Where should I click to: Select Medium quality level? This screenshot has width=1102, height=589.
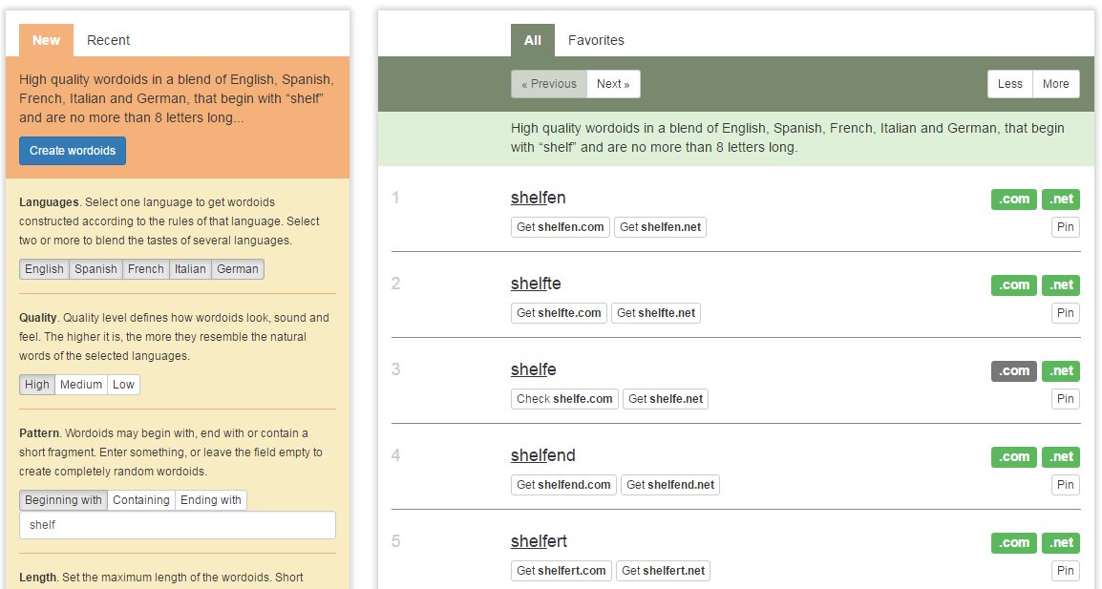80,385
